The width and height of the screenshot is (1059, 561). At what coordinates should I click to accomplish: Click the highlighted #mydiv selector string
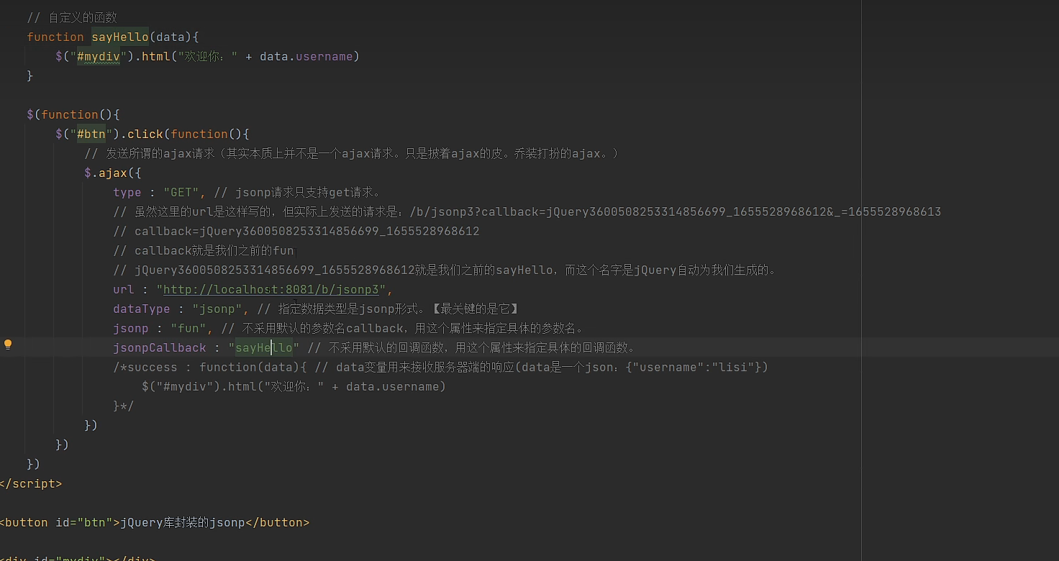point(99,56)
